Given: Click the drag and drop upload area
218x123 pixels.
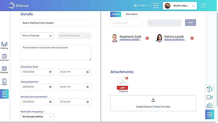Looking at the screenshot, I should tap(153, 103).
